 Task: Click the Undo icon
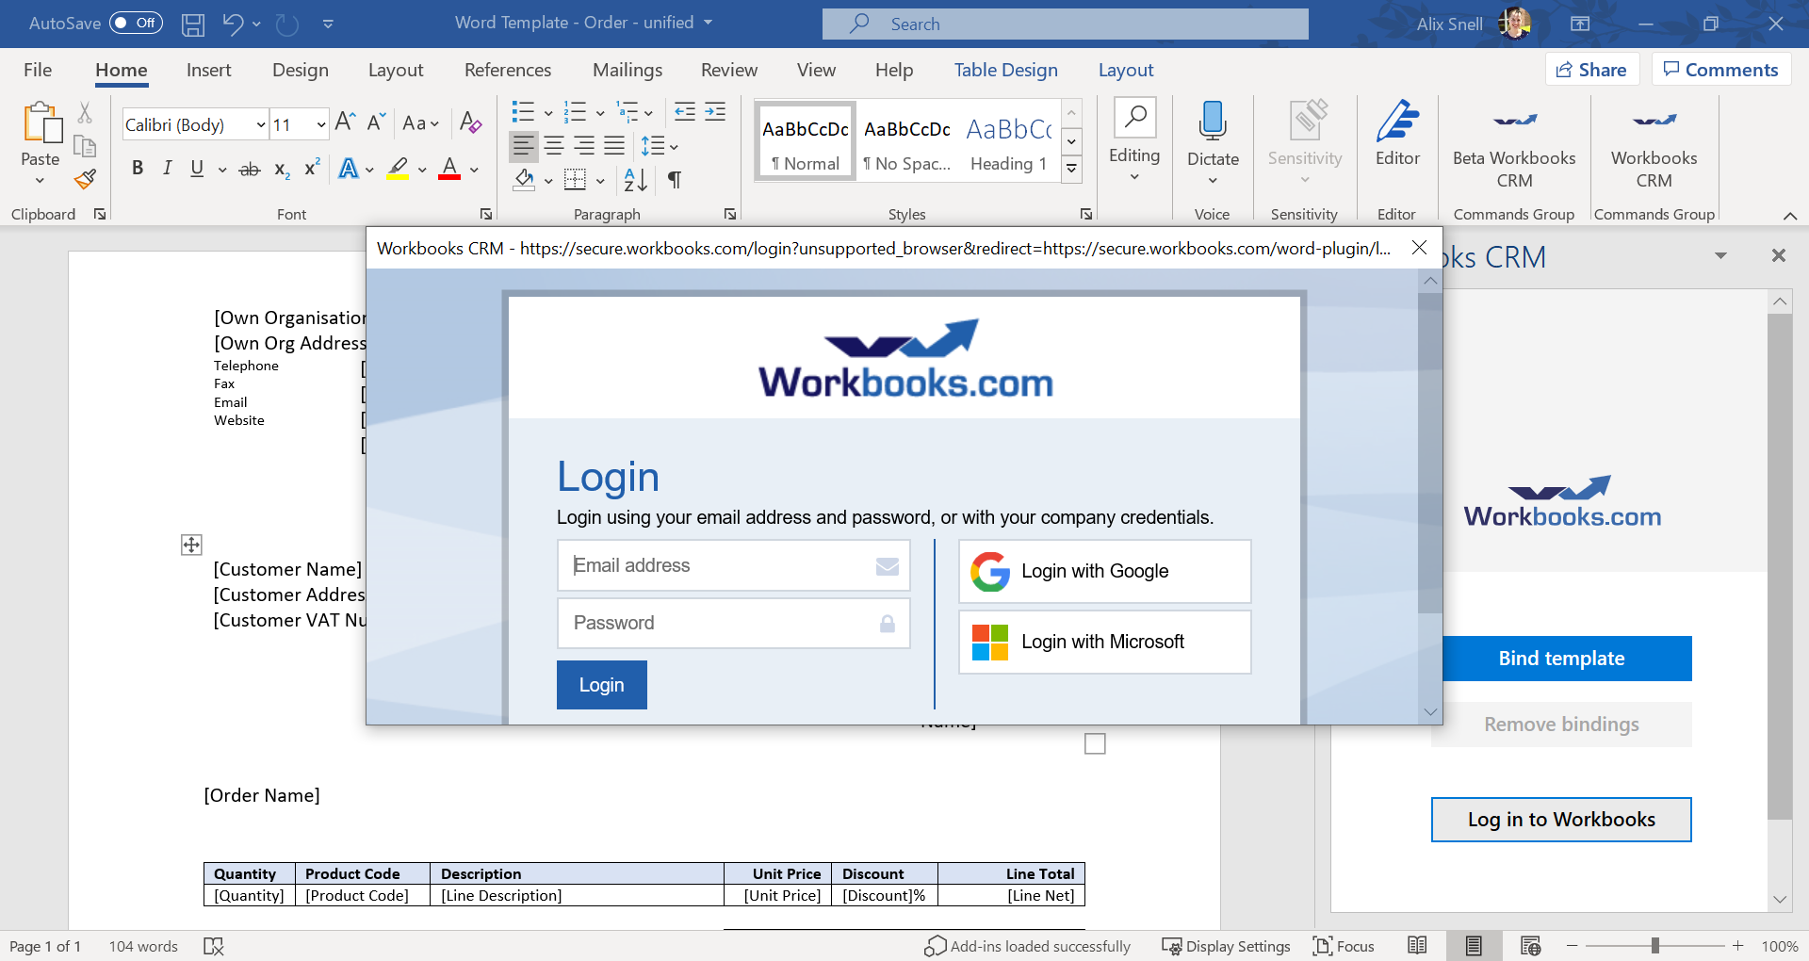tap(233, 24)
